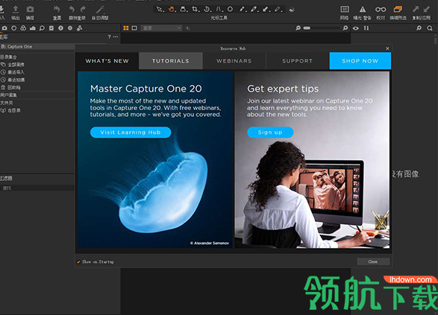Viewport: 438px width, 315px height.
Task: Toggle the eye visibility icon in viewer
Action: pos(356,28)
